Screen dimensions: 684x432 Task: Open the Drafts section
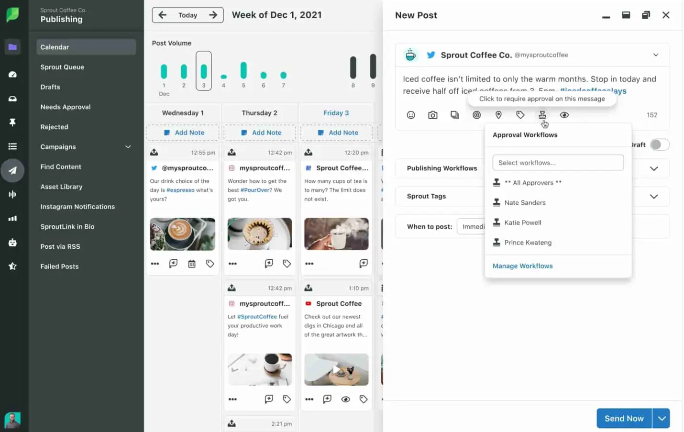pos(50,87)
